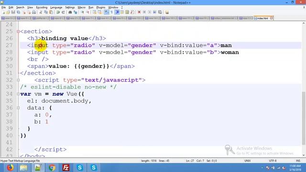Save the current file with the Save icon
The image size is (306, 172).
pyautogui.click(x=13, y=12)
